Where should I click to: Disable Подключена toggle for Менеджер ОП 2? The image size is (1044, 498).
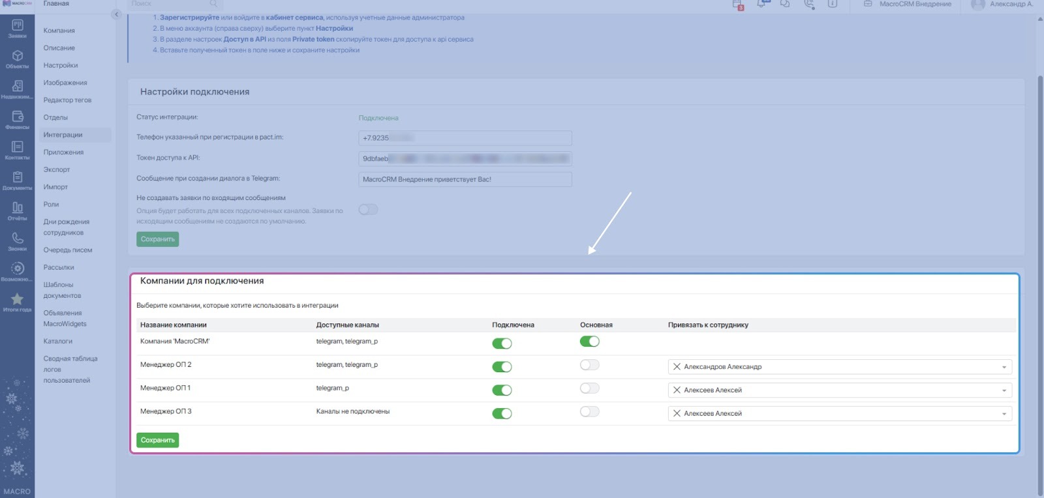coord(502,367)
